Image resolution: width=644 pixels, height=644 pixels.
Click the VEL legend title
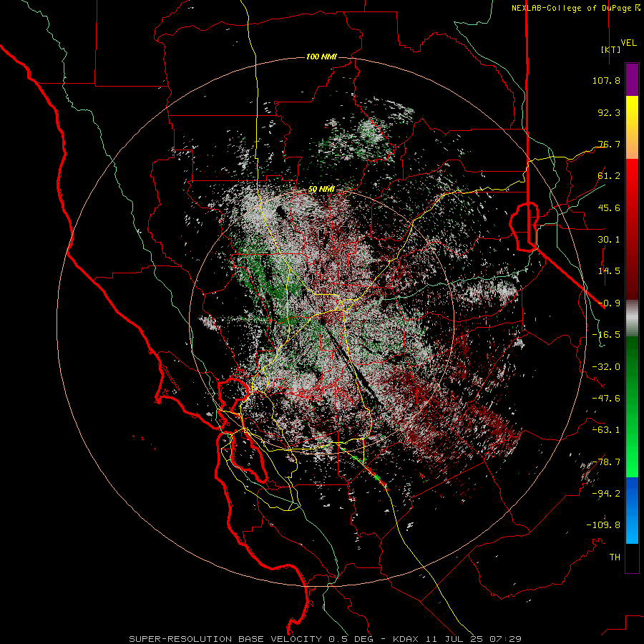coord(628,42)
